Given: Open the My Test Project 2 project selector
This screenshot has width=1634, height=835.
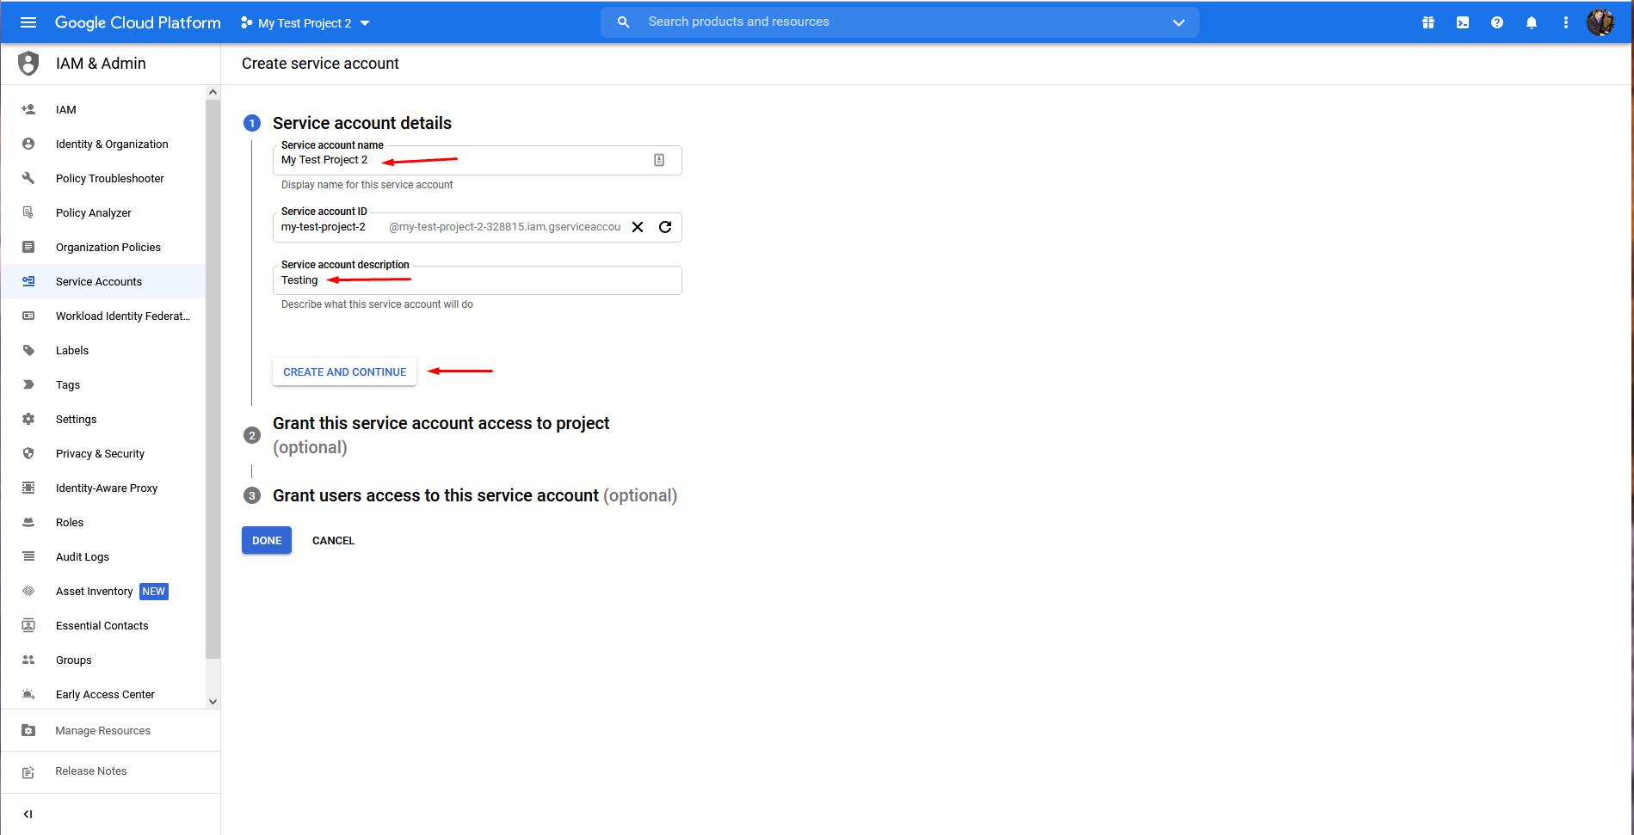Looking at the screenshot, I should (305, 23).
